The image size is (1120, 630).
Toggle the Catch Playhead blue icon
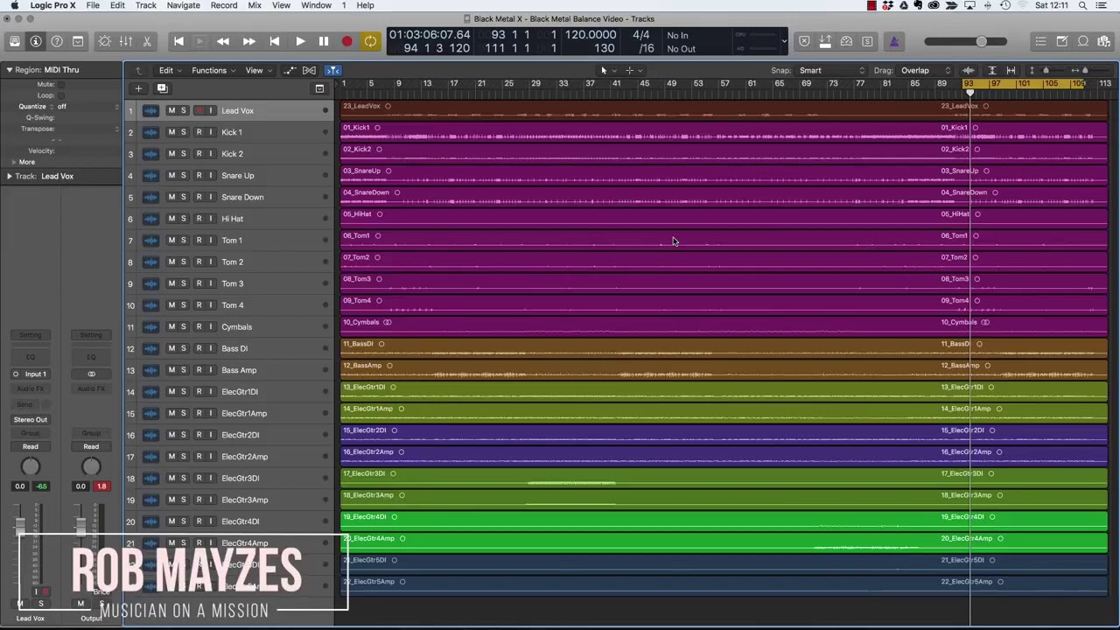coord(333,70)
